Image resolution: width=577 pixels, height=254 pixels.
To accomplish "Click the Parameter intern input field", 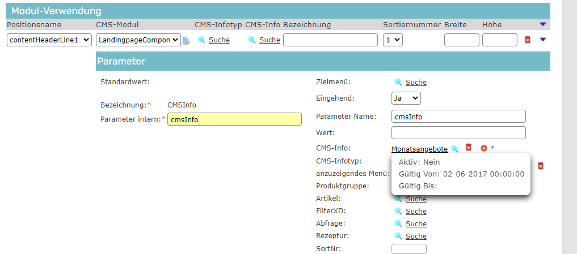I will [234, 119].
